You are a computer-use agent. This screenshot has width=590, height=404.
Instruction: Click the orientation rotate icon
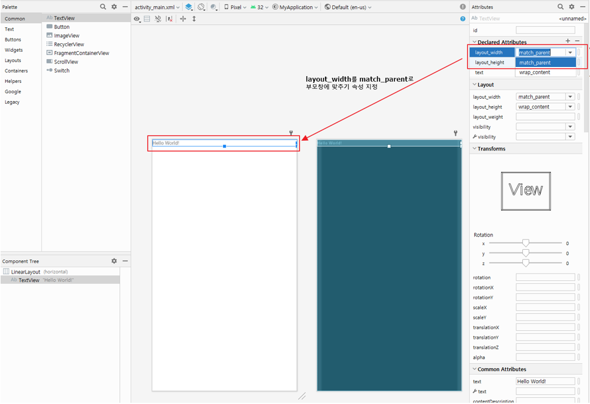[202, 7]
